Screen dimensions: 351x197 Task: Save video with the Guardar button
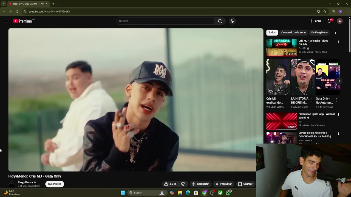click(245, 184)
